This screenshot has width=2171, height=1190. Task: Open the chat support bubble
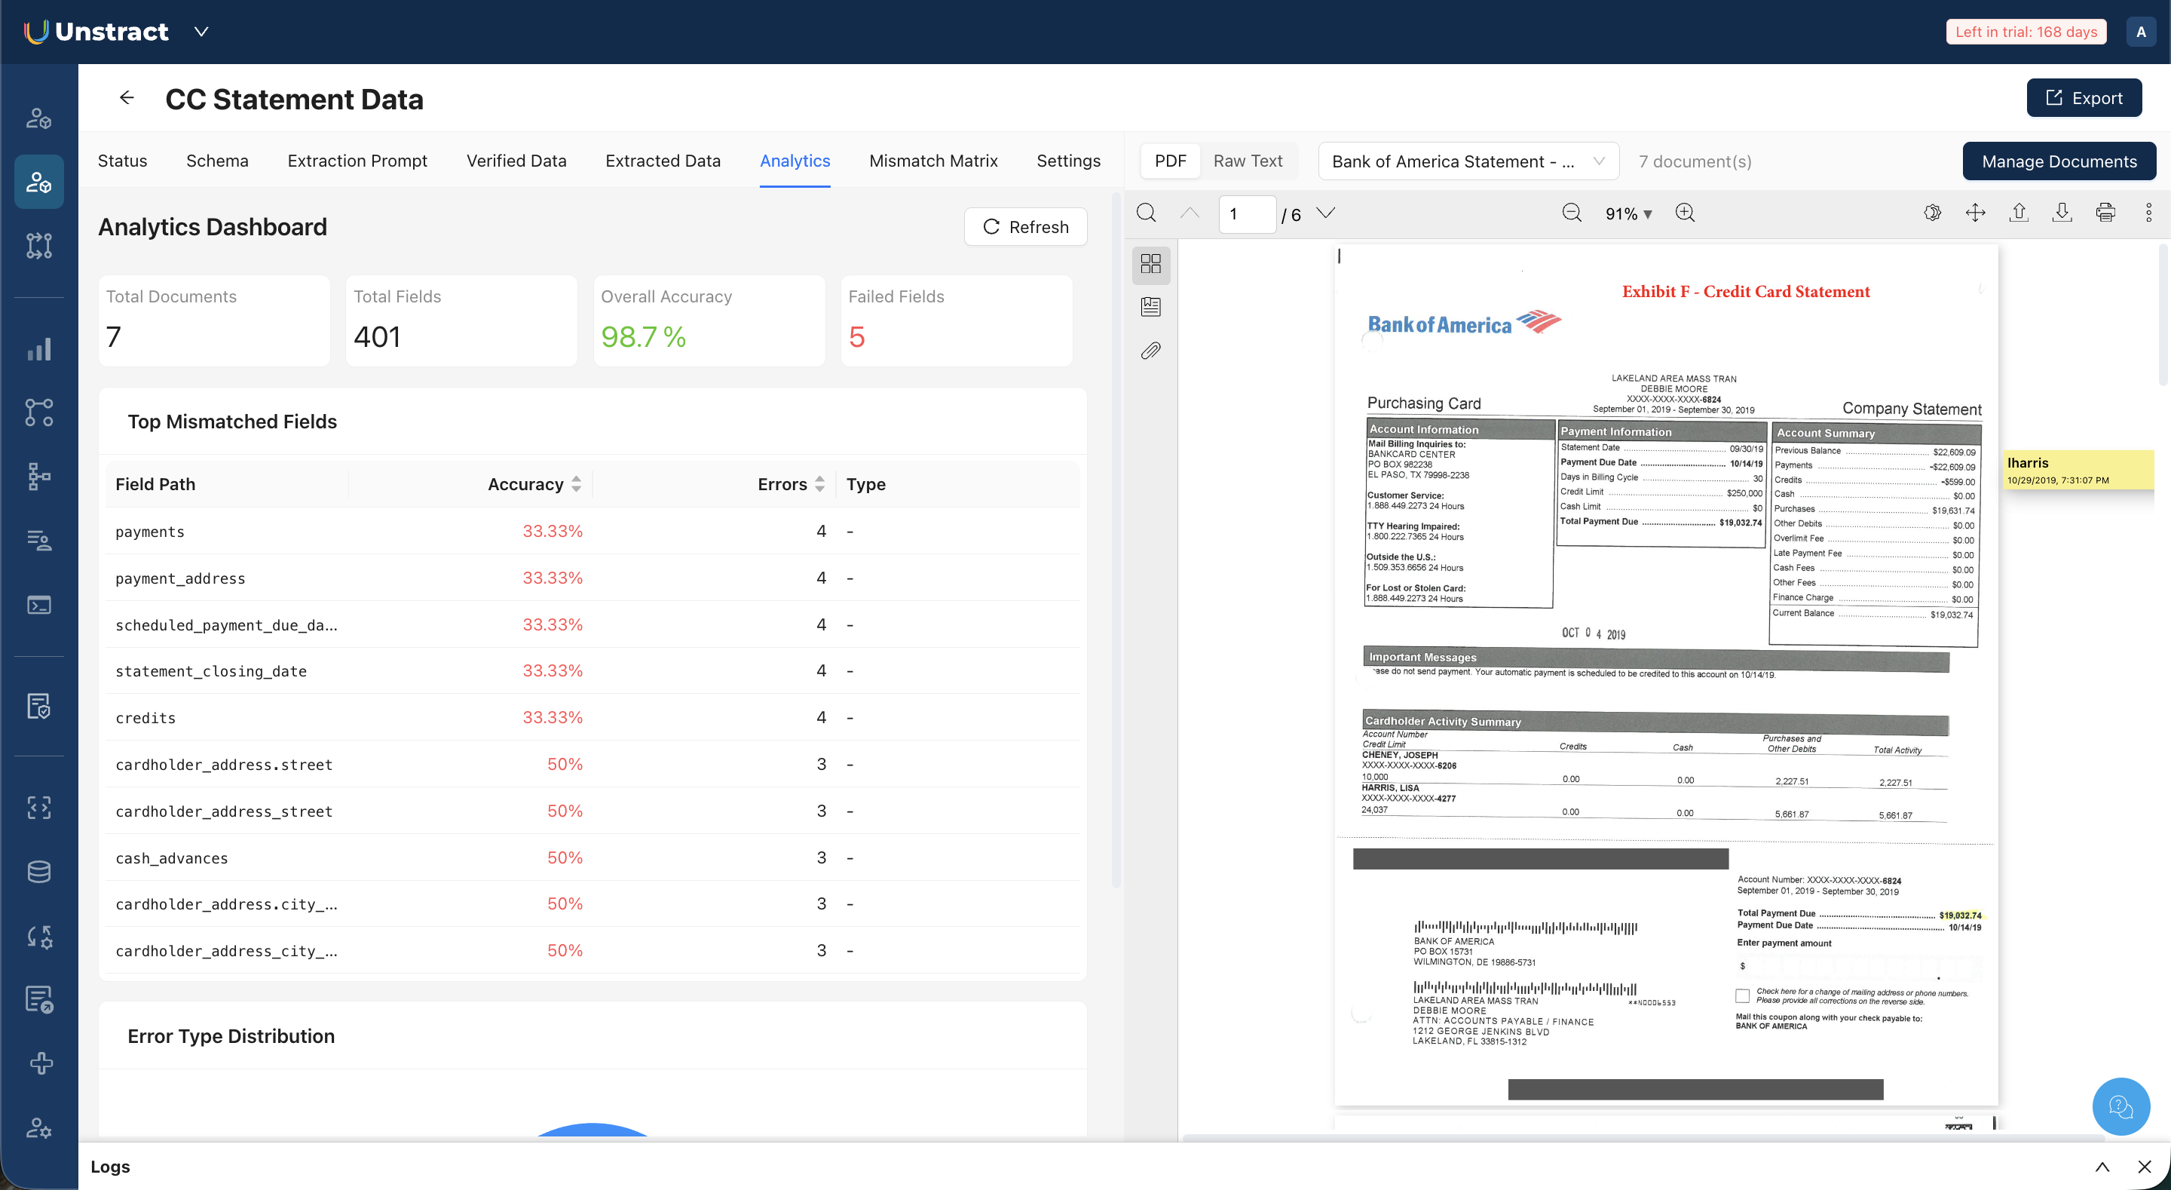click(2120, 1106)
